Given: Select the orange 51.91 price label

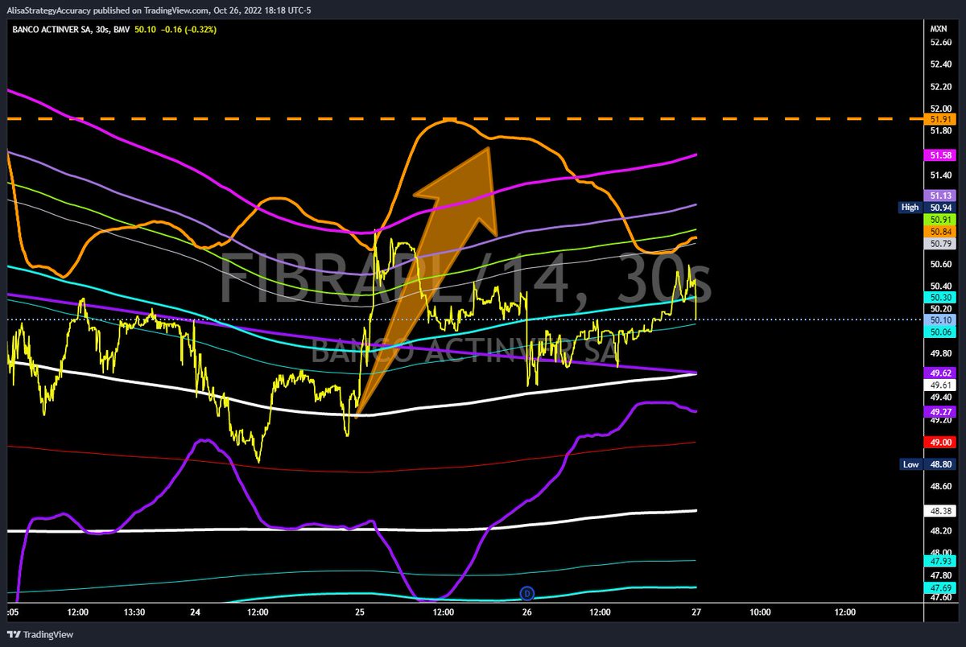Looking at the screenshot, I should tap(941, 119).
